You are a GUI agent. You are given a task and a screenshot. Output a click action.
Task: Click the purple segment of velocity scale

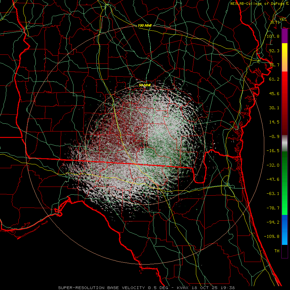285,36
